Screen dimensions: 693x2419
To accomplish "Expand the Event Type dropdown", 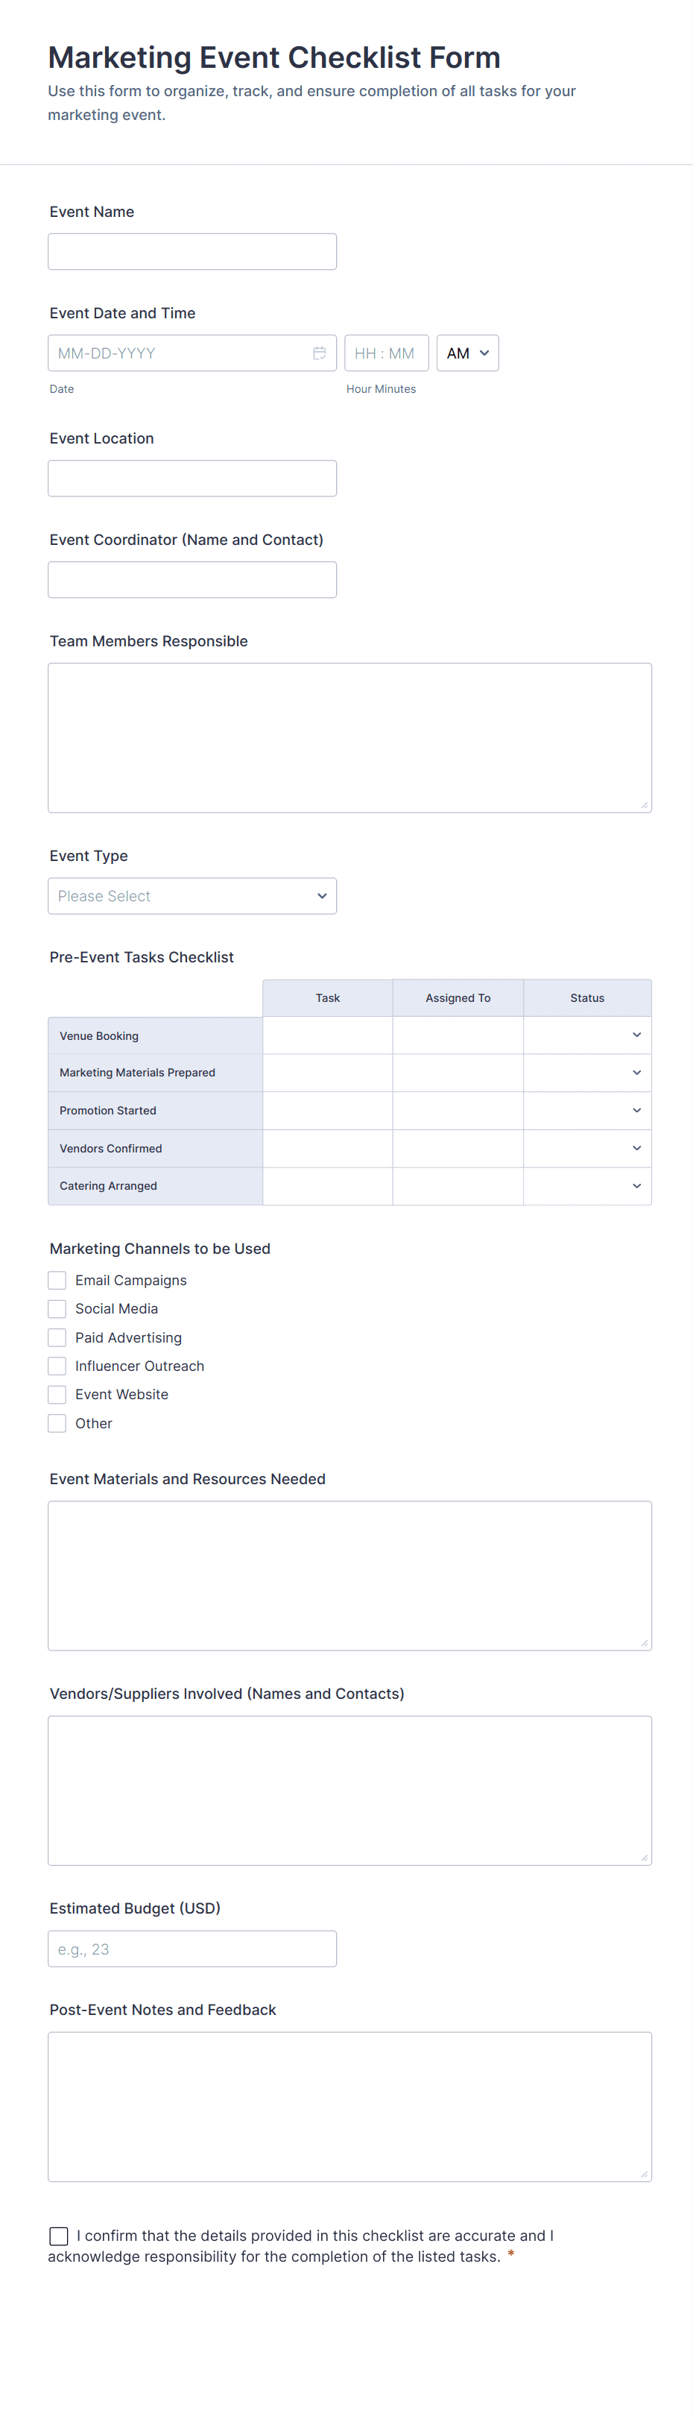I will tap(192, 896).
